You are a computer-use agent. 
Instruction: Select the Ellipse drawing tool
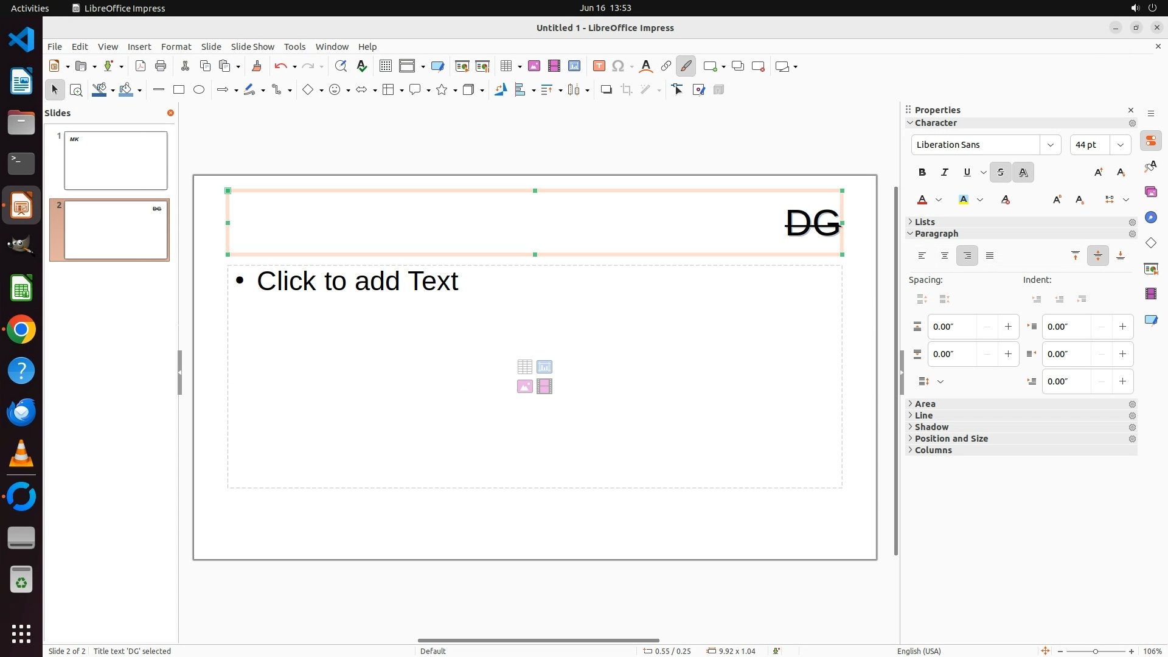199,90
